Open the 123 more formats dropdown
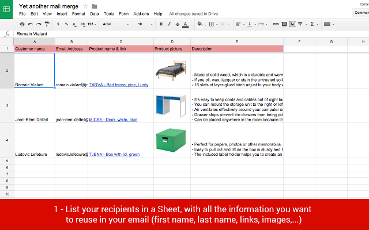Viewport: 369px width, 230px height. [x=92, y=24]
